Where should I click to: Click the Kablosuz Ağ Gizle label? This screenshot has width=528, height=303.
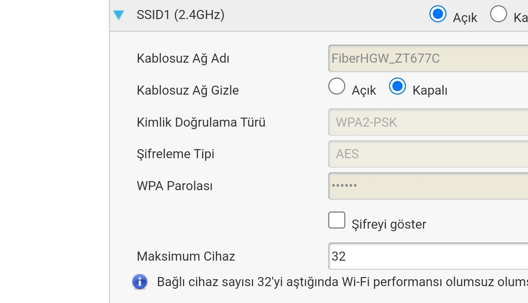pos(188,90)
